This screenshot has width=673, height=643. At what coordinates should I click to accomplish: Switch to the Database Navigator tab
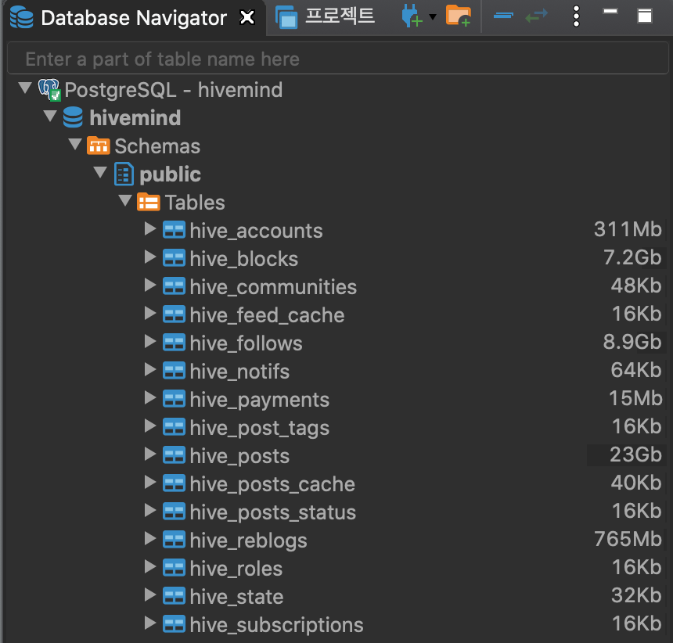tap(133, 17)
